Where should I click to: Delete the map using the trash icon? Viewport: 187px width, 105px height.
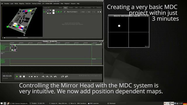[101, 12]
